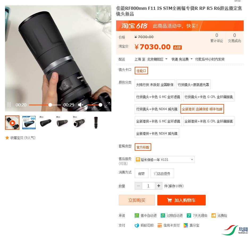Select 邮寄 consumption method
This screenshot has height=237, width=249.
[x=141, y=174]
